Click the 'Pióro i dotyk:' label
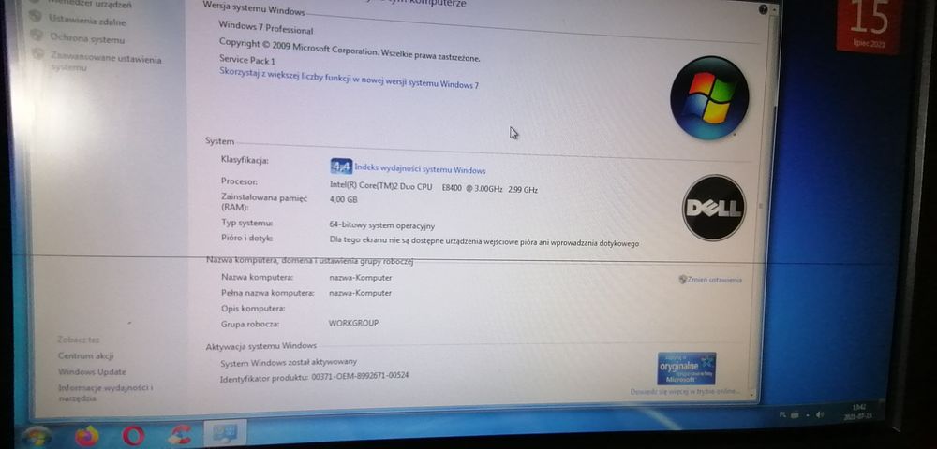937x449 pixels. tap(246, 238)
